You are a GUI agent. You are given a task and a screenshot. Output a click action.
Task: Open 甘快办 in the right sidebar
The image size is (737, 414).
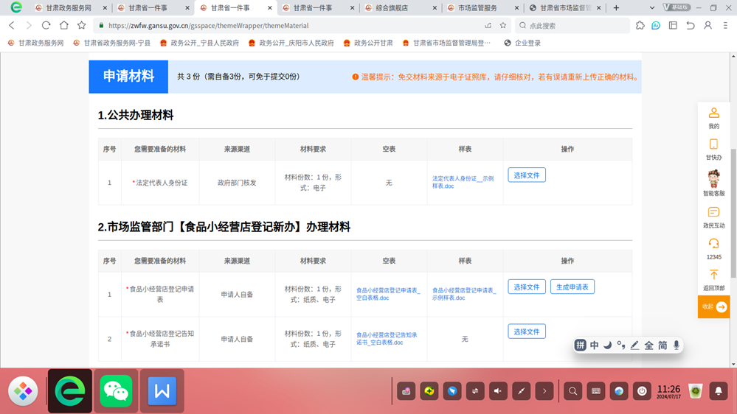tap(713, 150)
